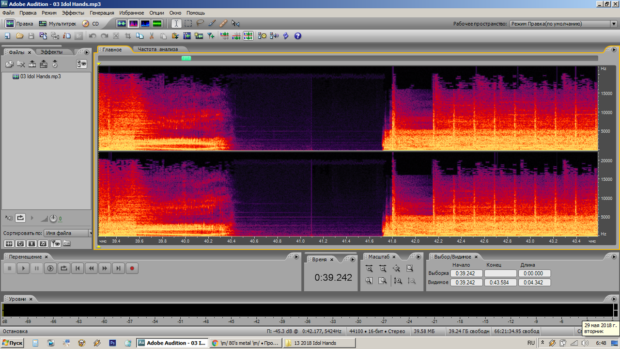
Task: Click the Close File icon in Files panel
Action: tap(21, 64)
